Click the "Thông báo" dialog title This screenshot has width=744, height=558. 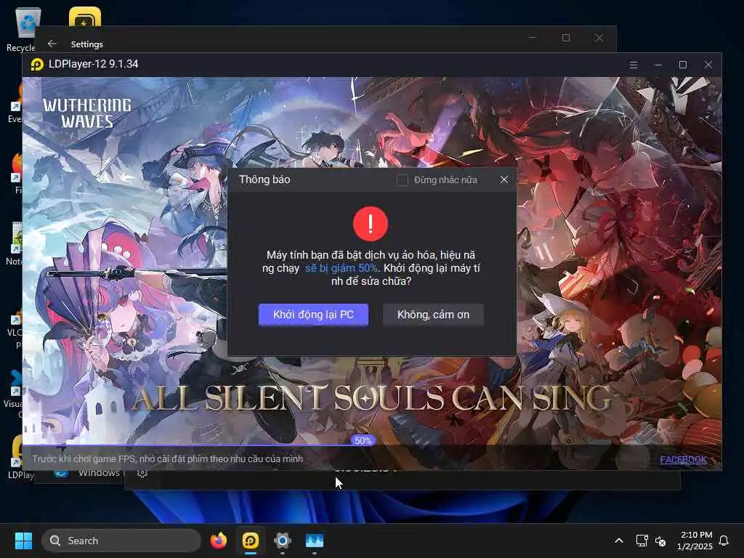click(264, 180)
